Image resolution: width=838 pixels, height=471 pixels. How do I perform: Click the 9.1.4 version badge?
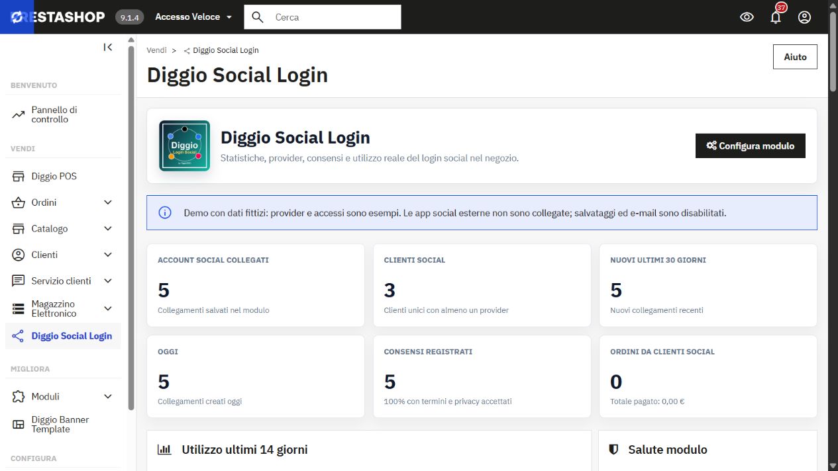click(129, 18)
